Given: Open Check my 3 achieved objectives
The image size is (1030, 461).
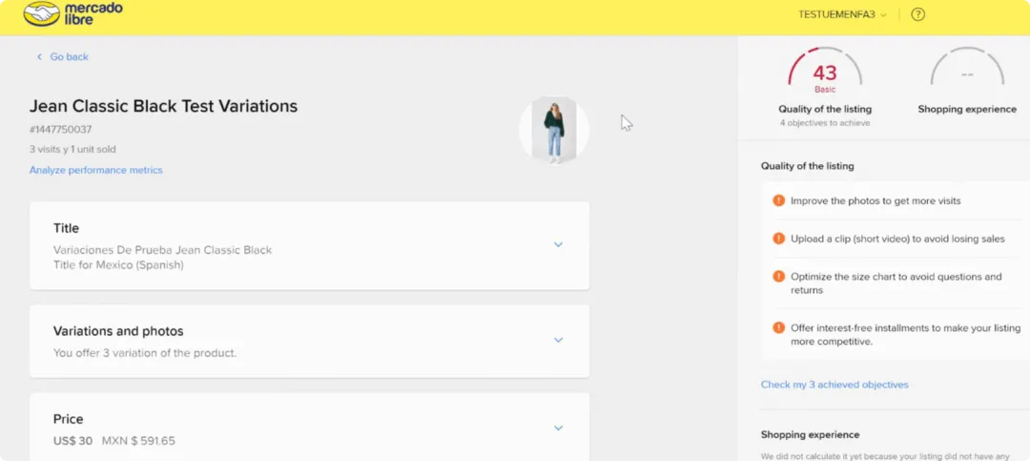Looking at the screenshot, I should point(834,385).
